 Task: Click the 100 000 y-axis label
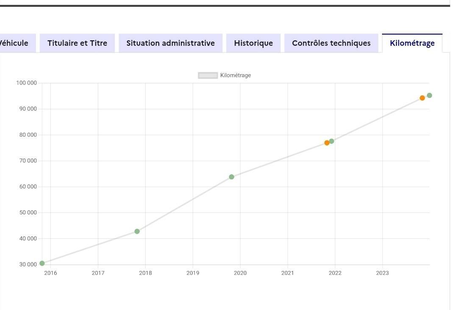coord(27,83)
